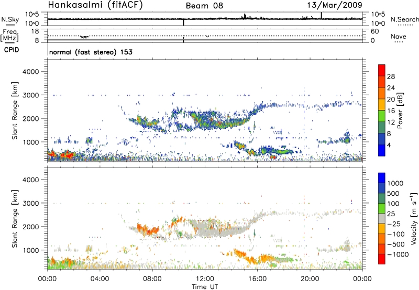Image resolution: width=419 pixels, height=290 pixels.
Task: Click the gray segment of Velocity color bar
Action: coord(382,218)
